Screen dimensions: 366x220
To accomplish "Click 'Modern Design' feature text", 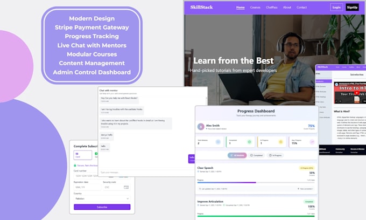I will tap(91, 18).
